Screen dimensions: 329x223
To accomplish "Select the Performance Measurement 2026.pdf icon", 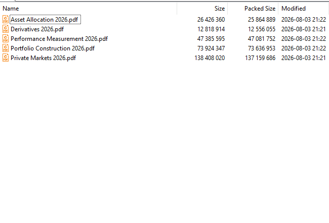I will tap(6, 39).
